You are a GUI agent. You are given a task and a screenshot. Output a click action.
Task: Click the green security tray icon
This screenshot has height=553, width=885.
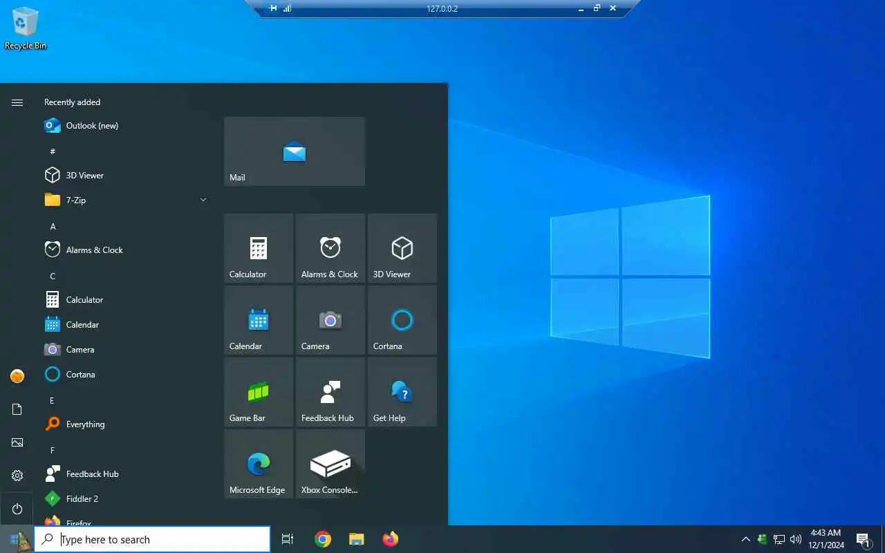click(762, 539)
